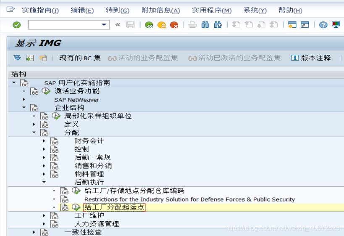The width and height of the screenshot is (344, 236).
Task: Click the window menu icon beside 实施指南
Action: [11, 10]
